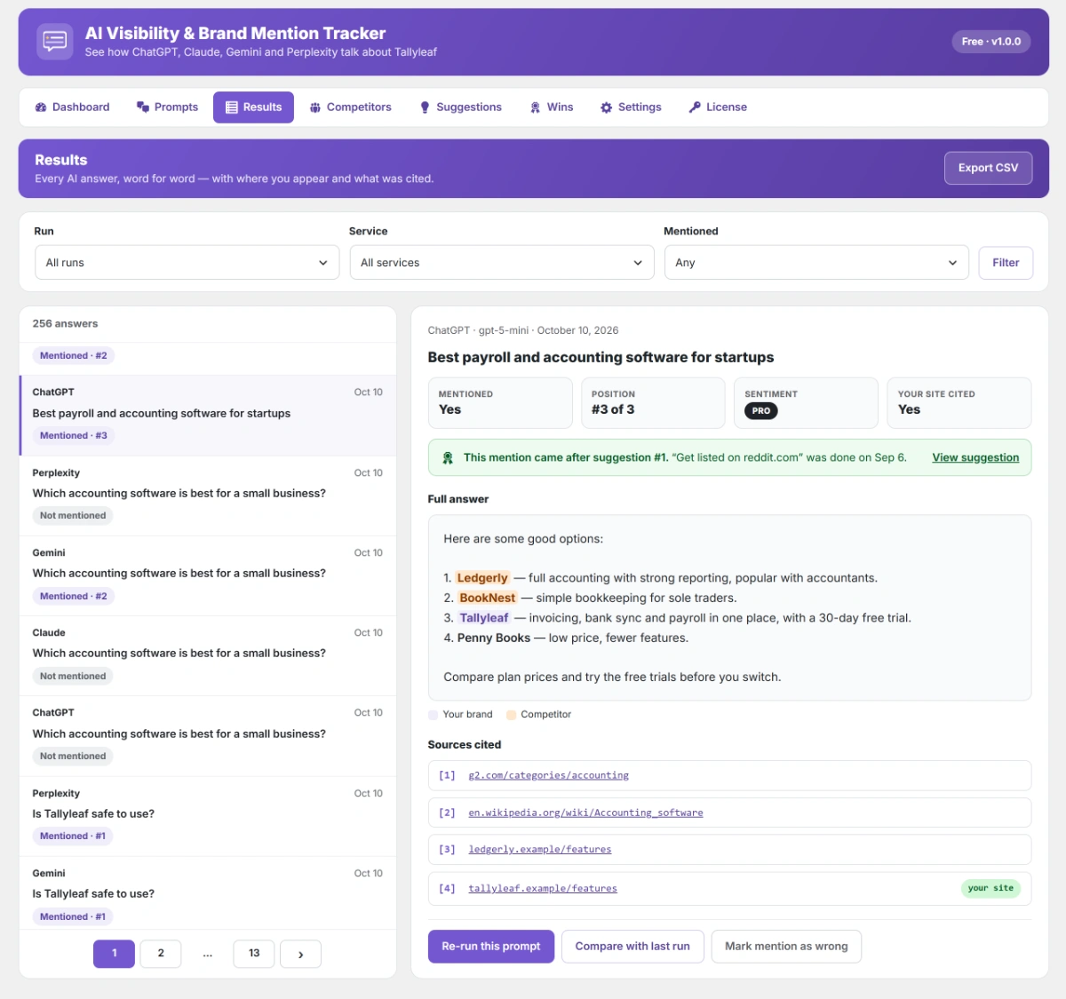
Task: Click the highlighted Ledgerly competitor name
Action: click(x=482, y=578)
